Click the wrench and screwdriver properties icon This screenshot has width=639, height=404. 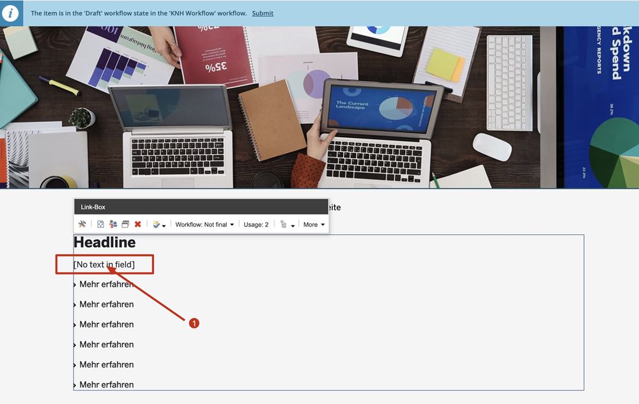pos(82,225)
